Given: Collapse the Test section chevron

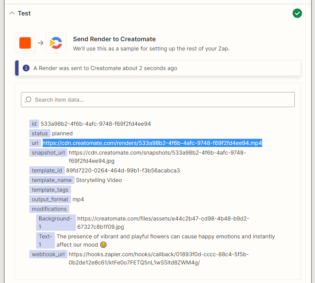Looking at the screenshot, I should [12, 13].
